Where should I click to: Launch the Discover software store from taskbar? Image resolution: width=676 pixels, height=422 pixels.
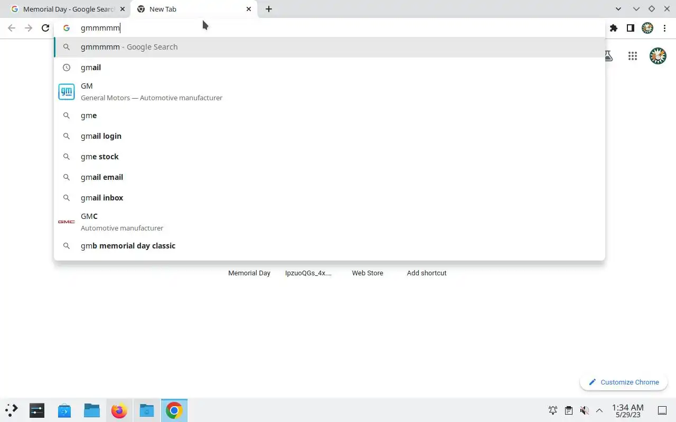point(64,410)
